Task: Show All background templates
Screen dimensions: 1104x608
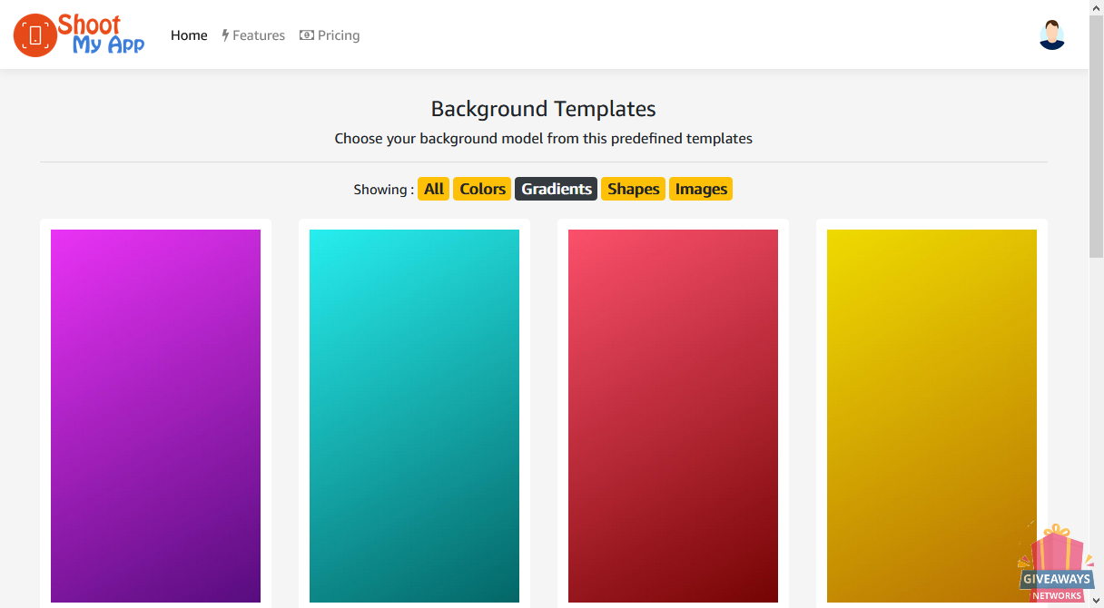Action: [x=434, y=189]
